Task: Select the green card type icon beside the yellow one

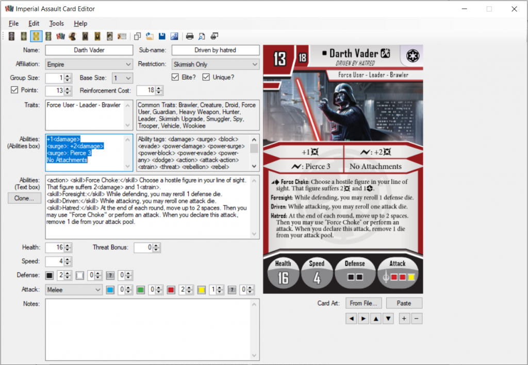Action: click(x=48, y=36)
